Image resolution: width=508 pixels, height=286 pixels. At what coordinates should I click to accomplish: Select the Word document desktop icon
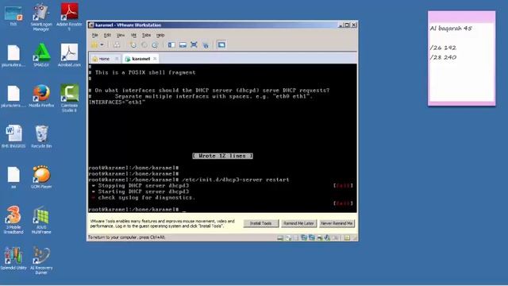point(13,137)
